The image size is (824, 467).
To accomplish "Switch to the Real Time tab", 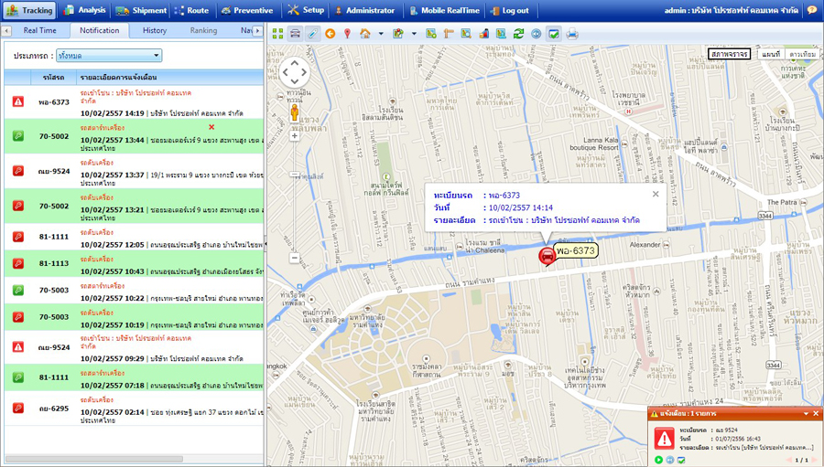I will (x=40, y=30).
